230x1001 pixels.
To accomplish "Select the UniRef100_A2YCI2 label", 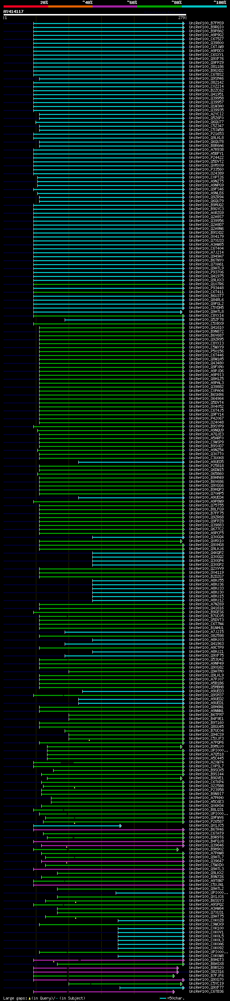I will click(206, 114).
